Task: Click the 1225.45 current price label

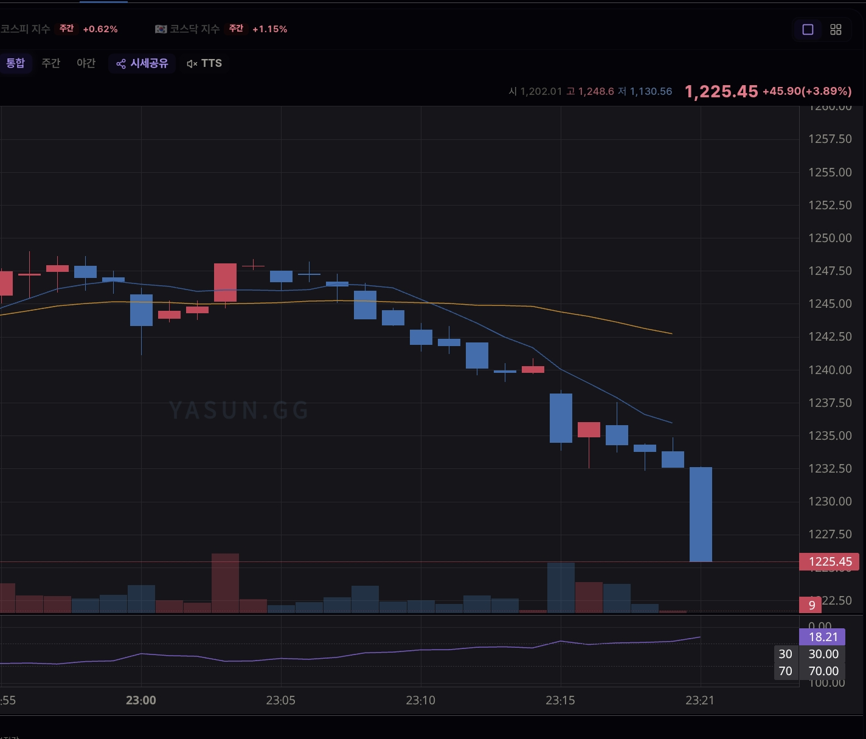Action: point(830,561)
